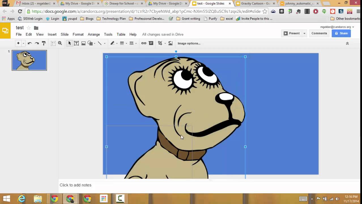Open the Slide menu
The width and height of the screenshot is (362, 204).
click(65, 34)
